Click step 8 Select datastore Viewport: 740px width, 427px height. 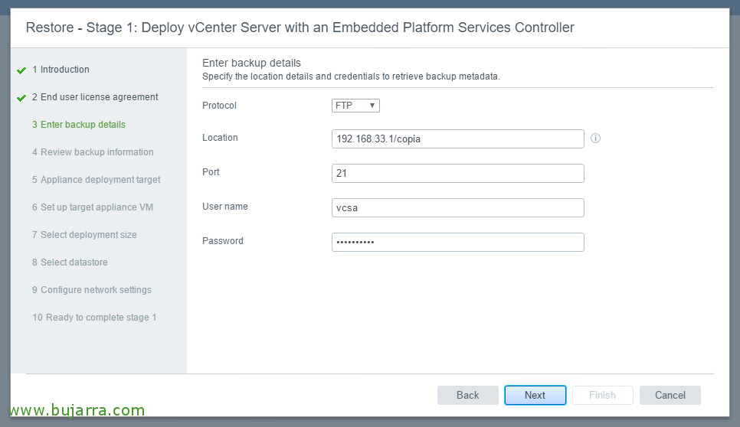point(70,262)
